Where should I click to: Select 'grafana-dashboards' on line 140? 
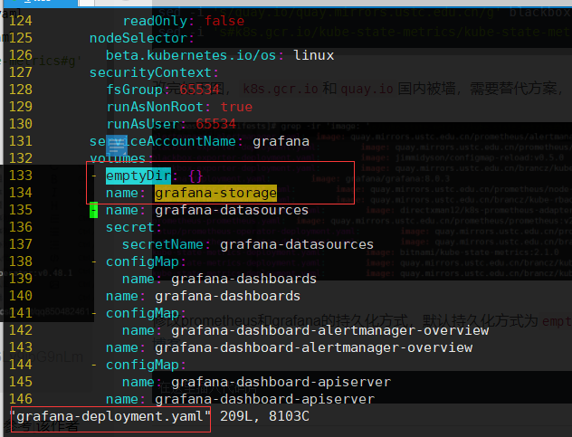[228, 296]
